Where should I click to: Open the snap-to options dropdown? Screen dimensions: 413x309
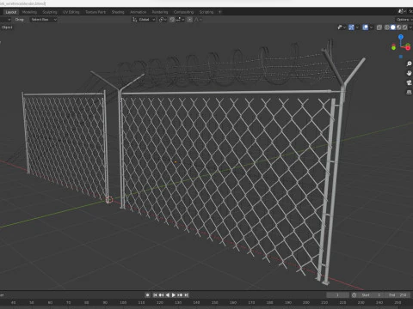tap(180, 20)
